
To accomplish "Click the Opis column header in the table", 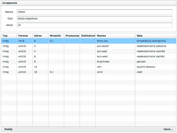I will [155, 36].
